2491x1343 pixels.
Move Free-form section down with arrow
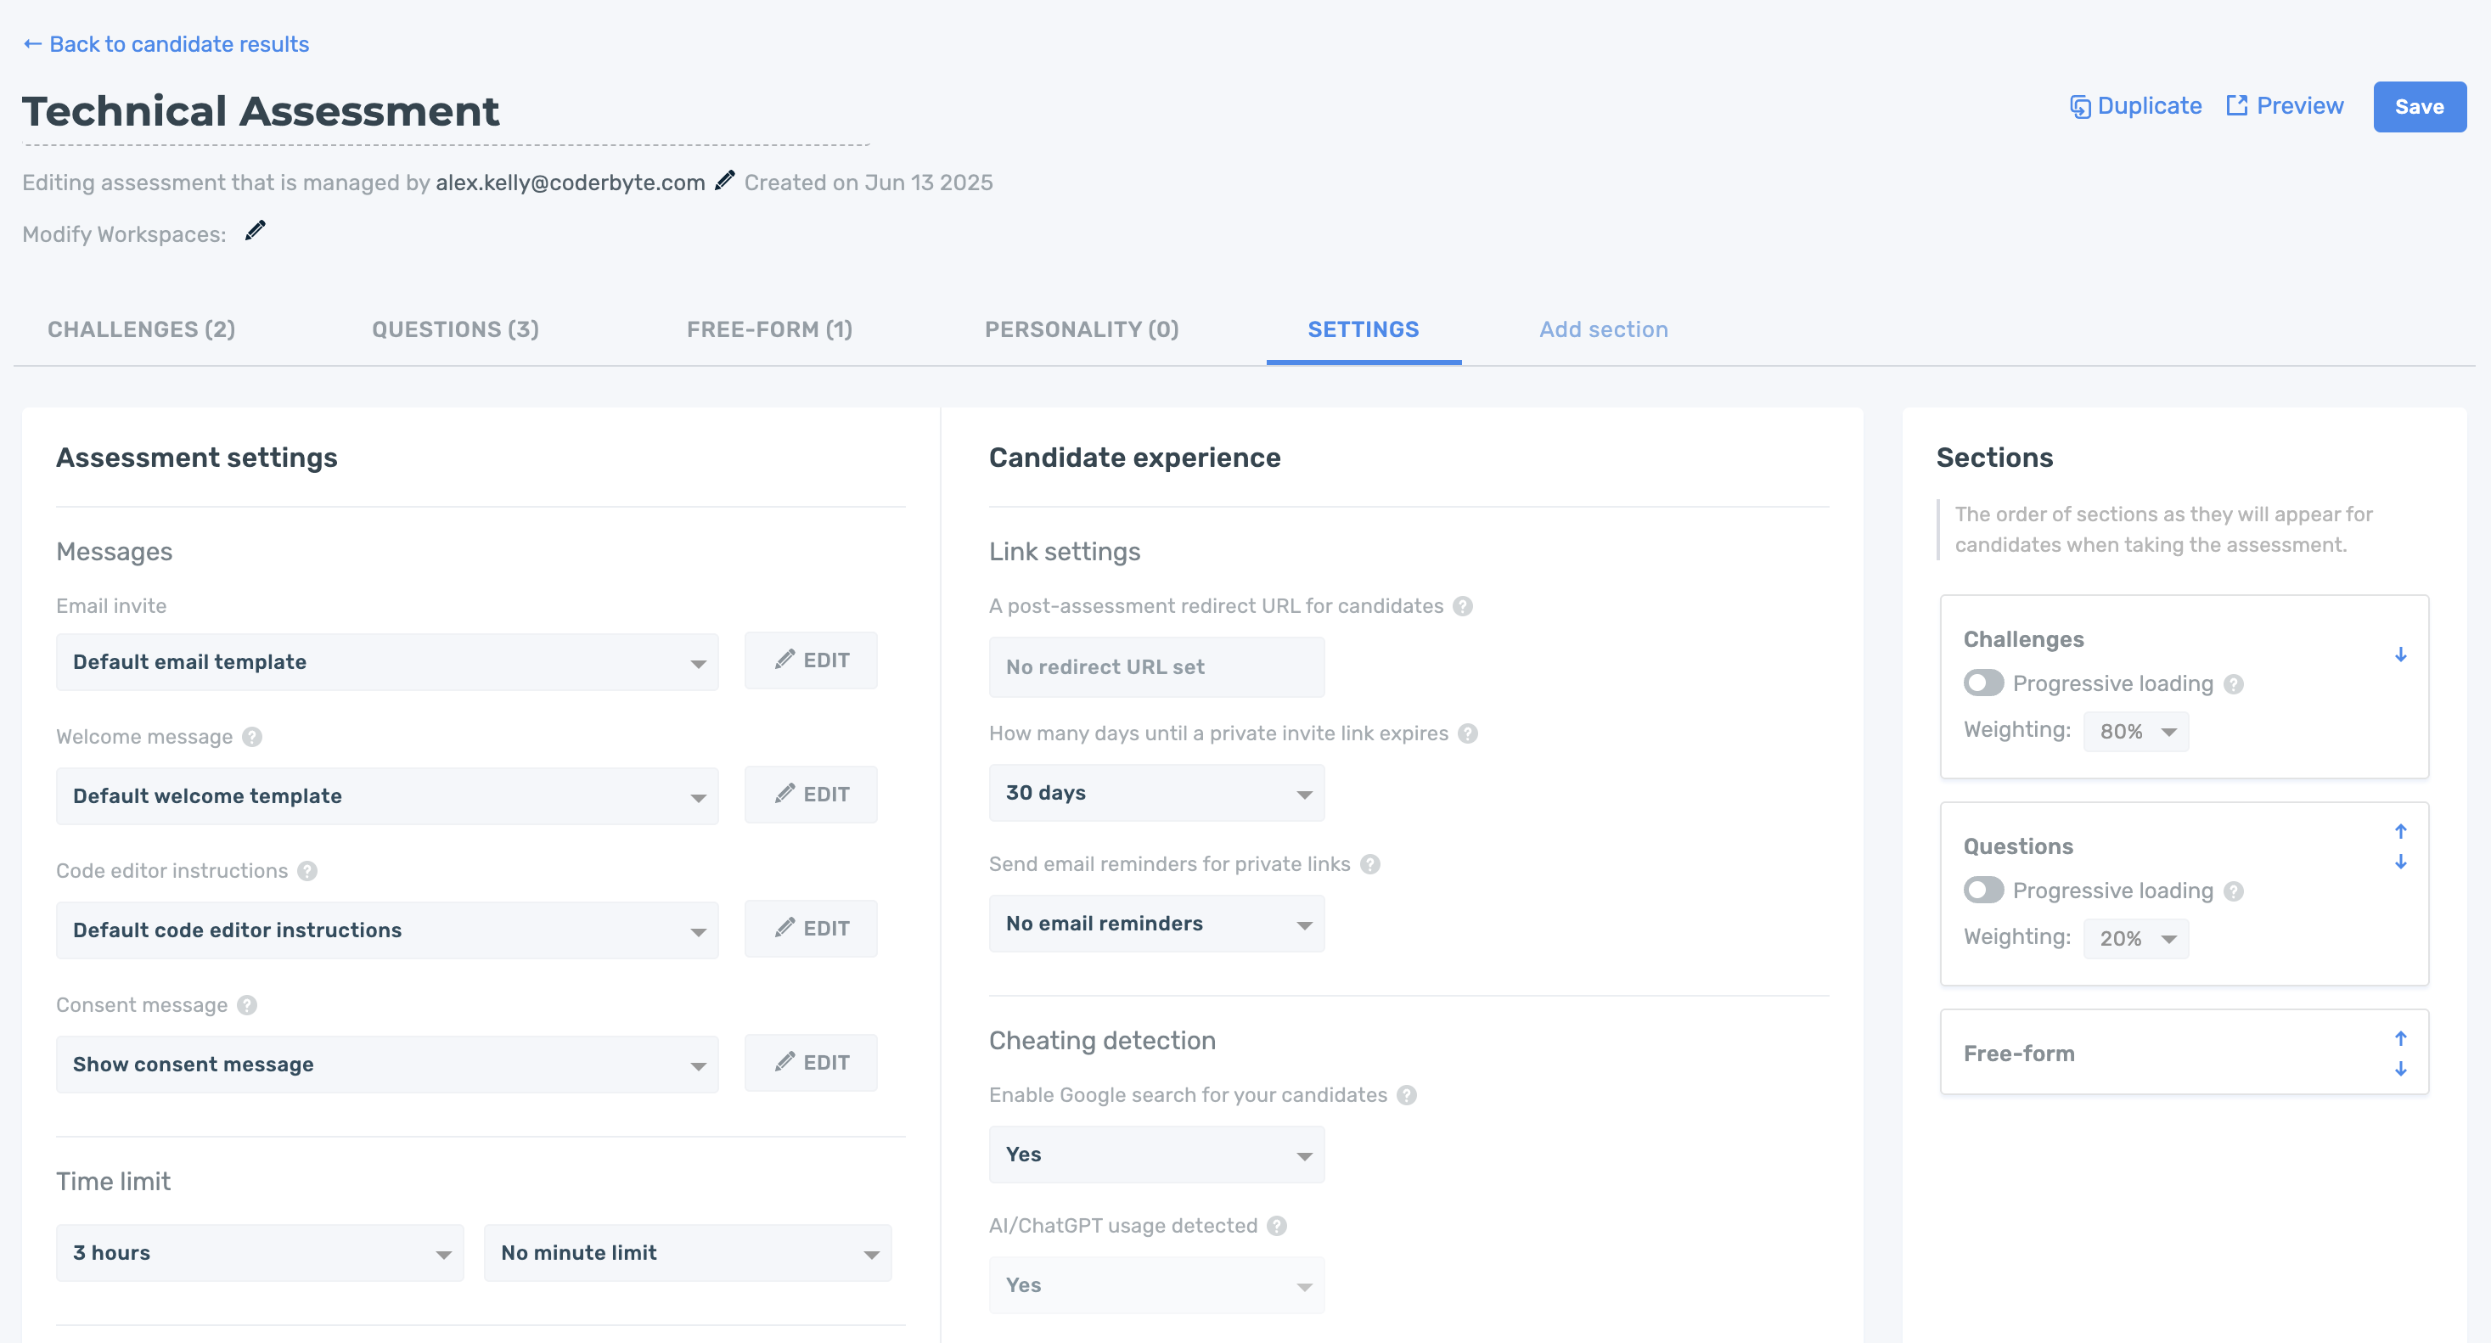point(2401,1070)
